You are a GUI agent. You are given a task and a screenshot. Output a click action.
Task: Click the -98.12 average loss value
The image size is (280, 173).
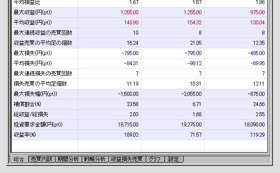tap(195, 63)
